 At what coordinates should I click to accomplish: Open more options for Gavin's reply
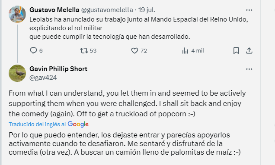pyautogui.click(x=249, y=69)
